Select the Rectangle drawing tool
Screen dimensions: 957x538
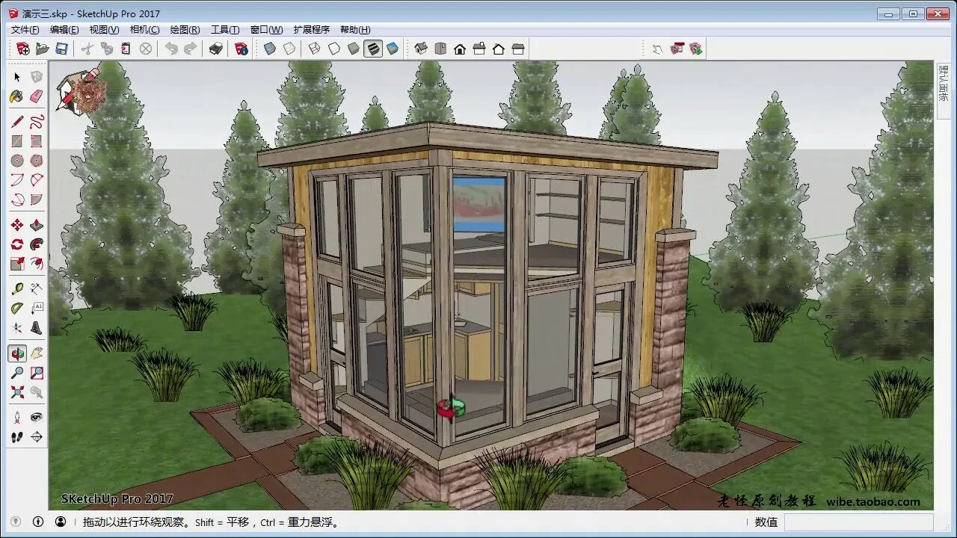point(16,140)
